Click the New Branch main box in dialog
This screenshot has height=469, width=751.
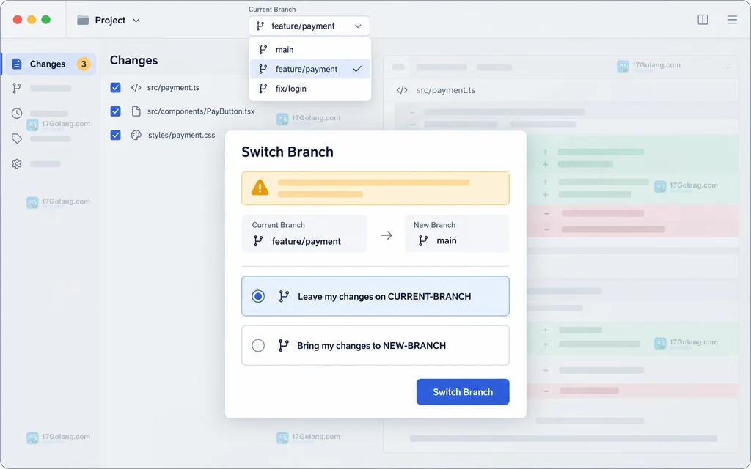[x=457, y=234]
